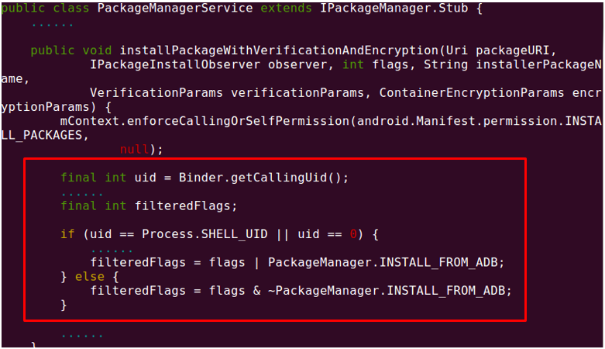605x349 pixels.
Task: Click the PackageManagerService class name
Action: (175, 8)
